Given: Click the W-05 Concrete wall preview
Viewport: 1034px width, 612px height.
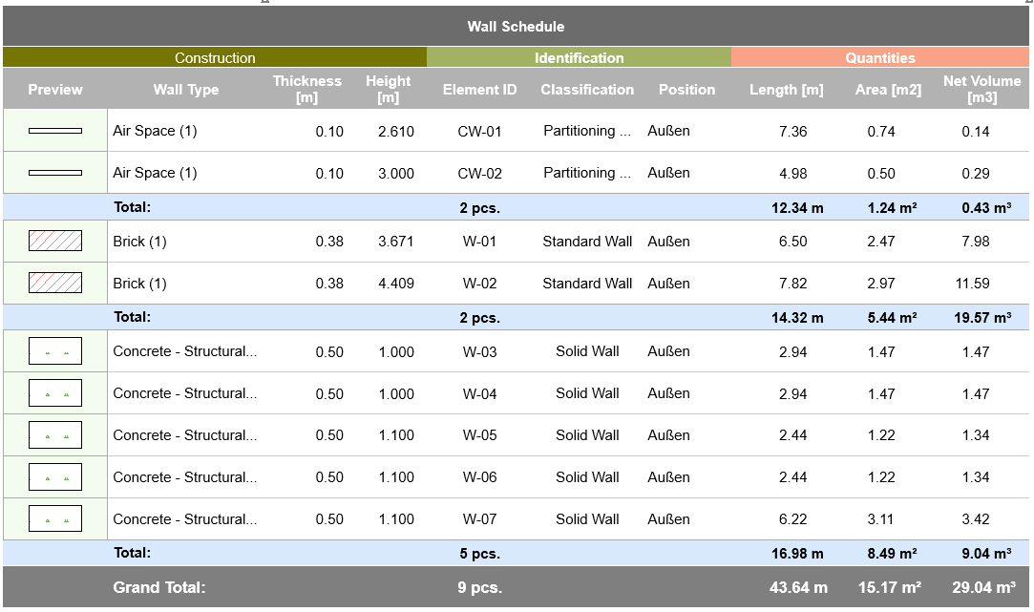Looking at the screenshot, I should (x=54, y=434).
